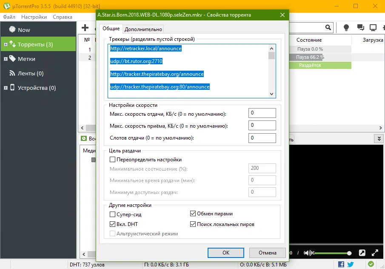
Task: Click the green checkmark network status icon
Action: (x=371, y=264)
